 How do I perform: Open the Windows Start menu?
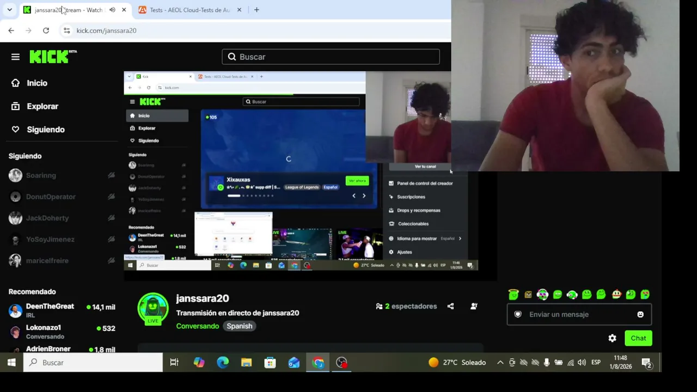pyautogui.click(x=11, y=362)
